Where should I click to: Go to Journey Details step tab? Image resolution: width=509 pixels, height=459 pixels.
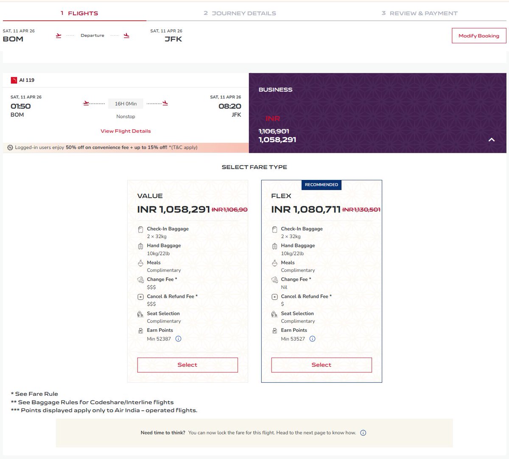tap(240, 13)
